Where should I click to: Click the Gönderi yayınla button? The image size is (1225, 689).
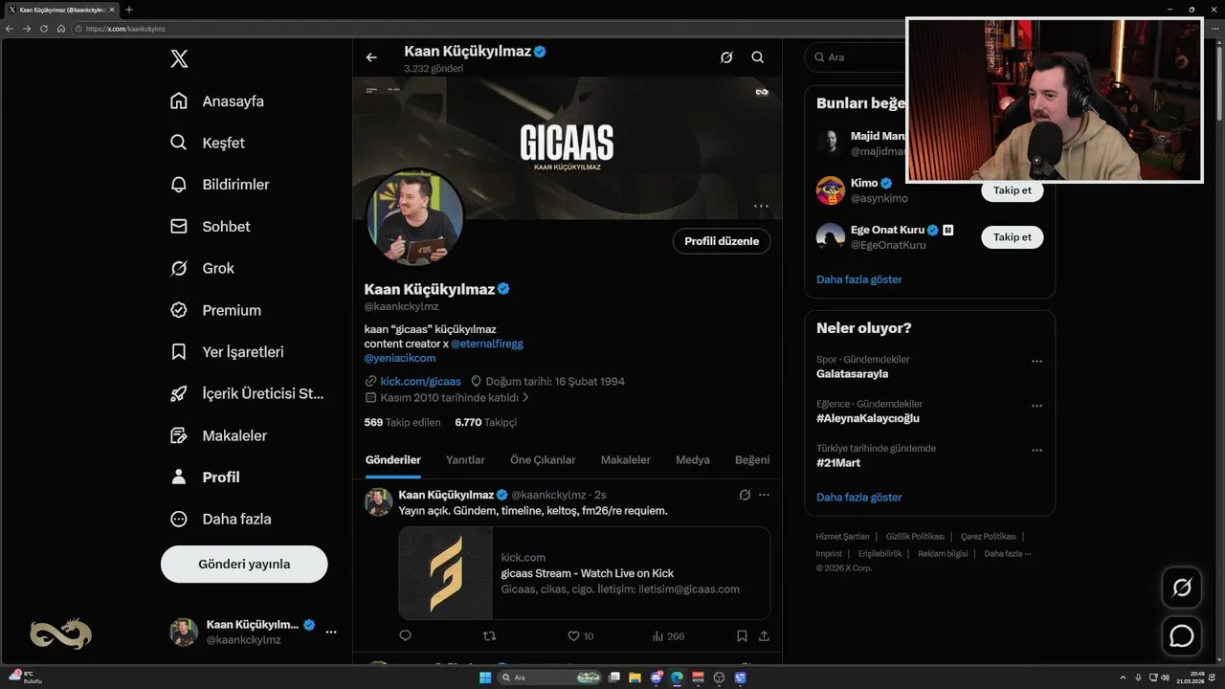coord(244,564)
